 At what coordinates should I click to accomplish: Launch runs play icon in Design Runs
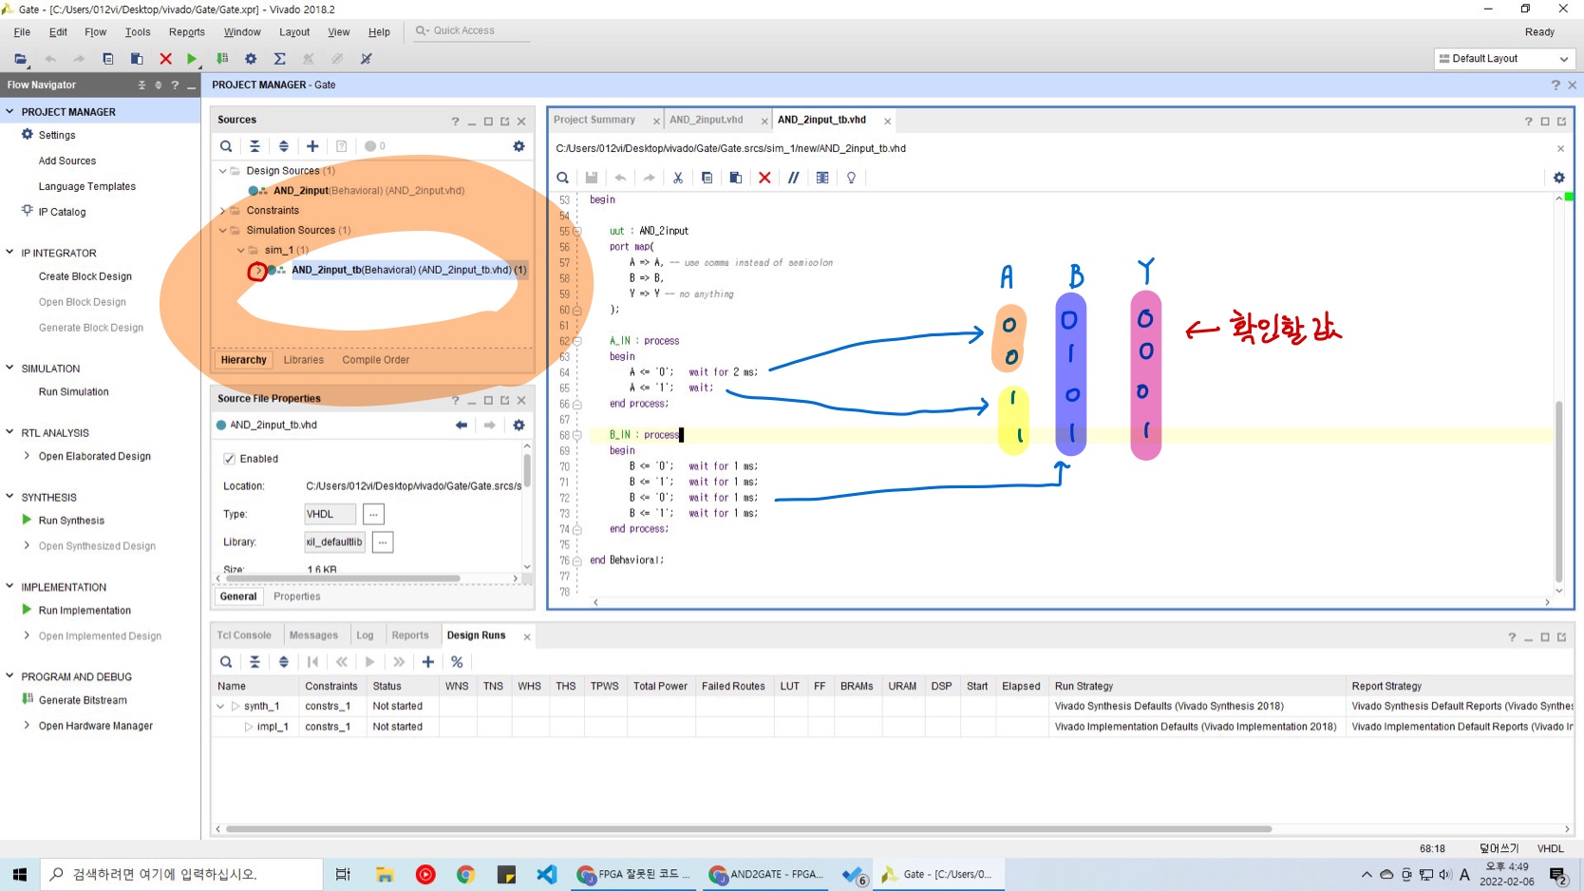370,662
